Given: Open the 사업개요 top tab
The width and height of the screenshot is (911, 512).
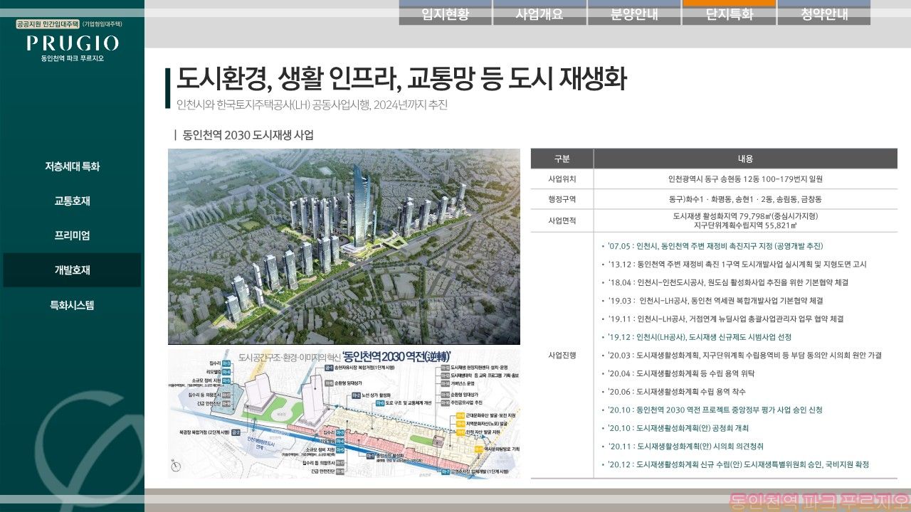Looking at the screenshot, I should tap(539, 13).
